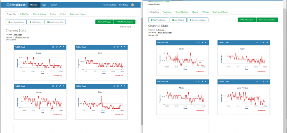Open the user avatar menu in navbar
This screenshot has width=287, height=133.
tap(133, 5)
